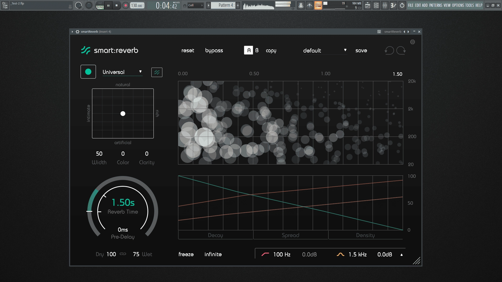Open the VIEW menu
This screenshot has width=502, height=282.
pos(447,5)
